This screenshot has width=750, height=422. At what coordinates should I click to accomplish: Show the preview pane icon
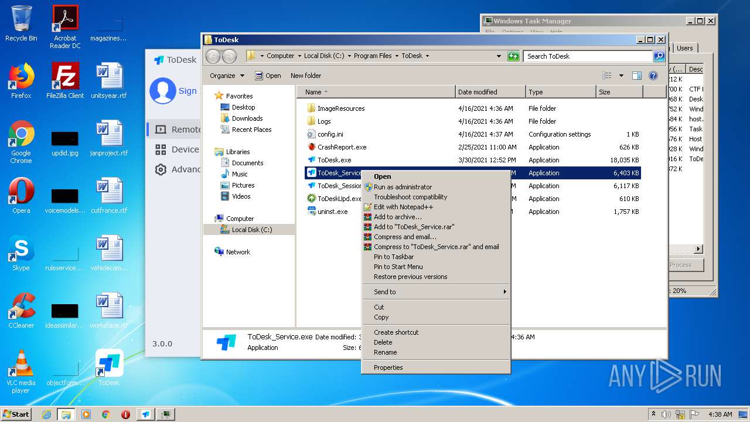637,76
